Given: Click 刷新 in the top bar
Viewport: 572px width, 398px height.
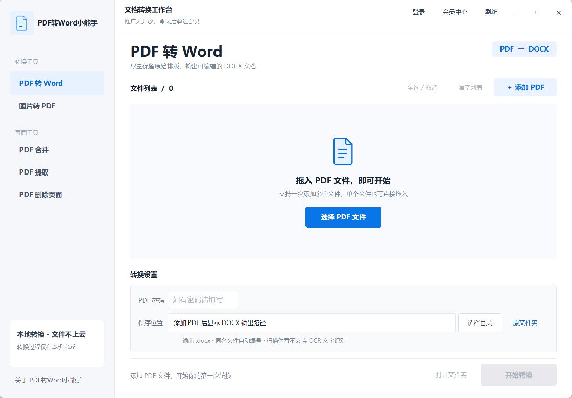Looking at the screenshot, I should pos(491,12).
